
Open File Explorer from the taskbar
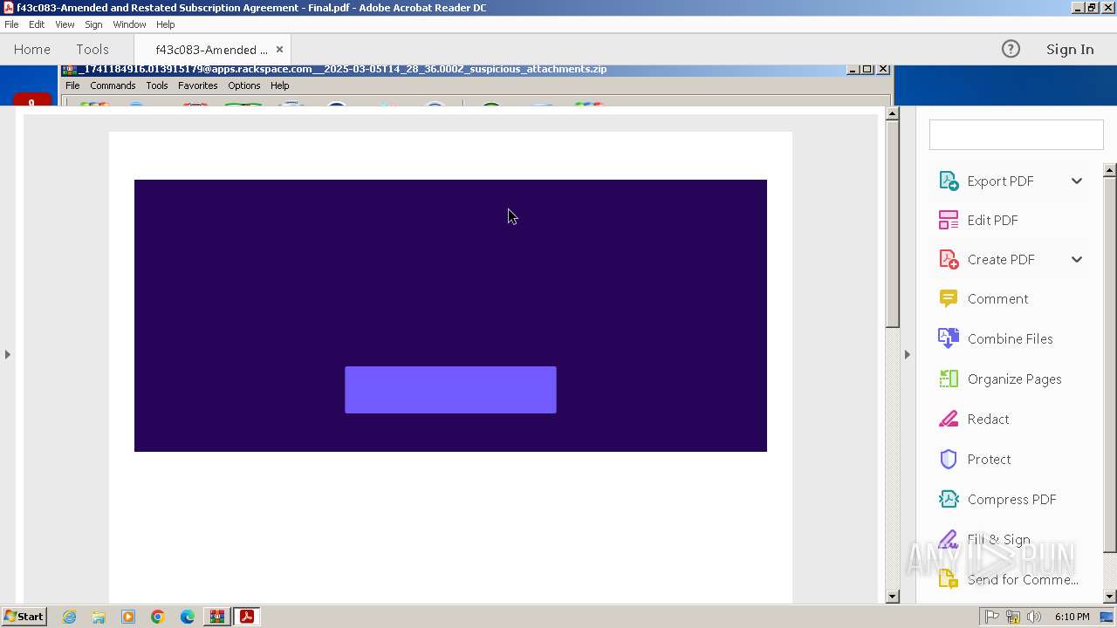tap(99, 617)
